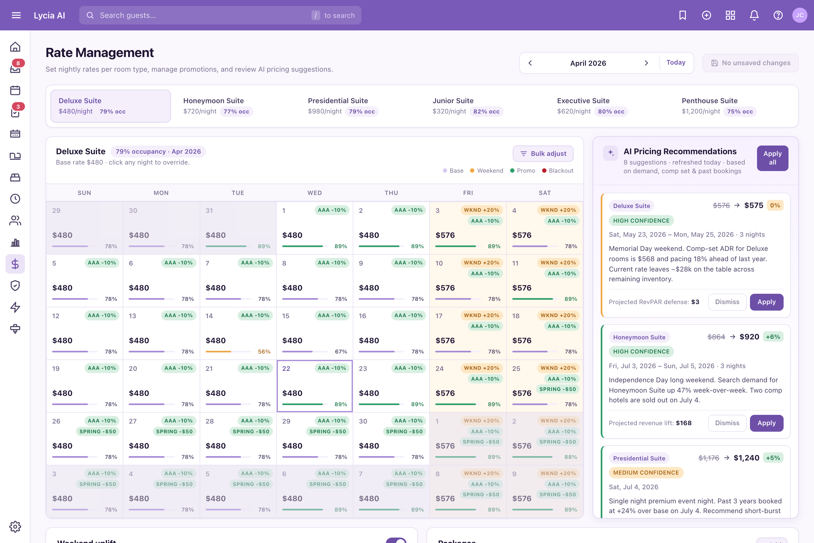Screen dimensions: 814x543
Task: Open the inbox with 8 notifications
Action: pyautogui.click(x=15, y=68)
